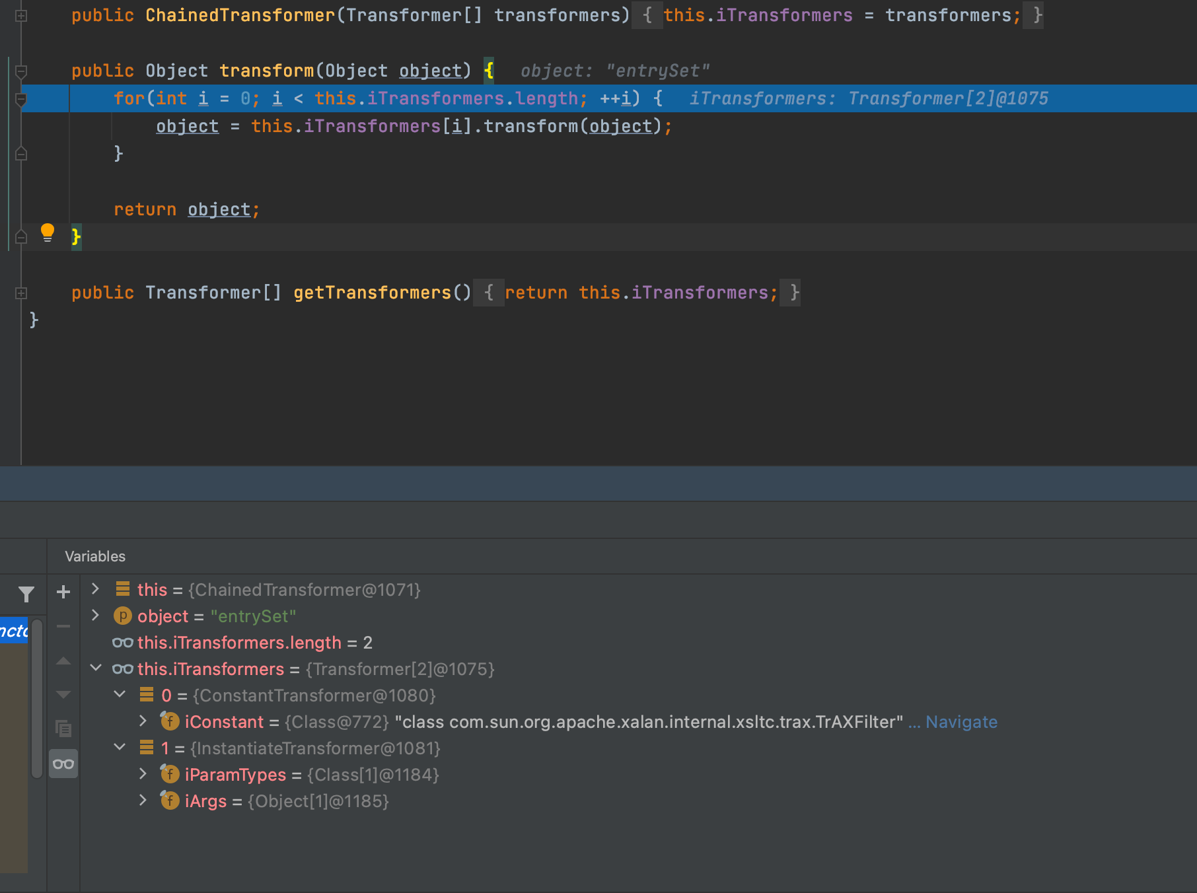Image resolution: width=1197 pixels, height=893 pixels.
Task: Click the {InstantiateTransformer@1081} value
Action: coord(316,748)
